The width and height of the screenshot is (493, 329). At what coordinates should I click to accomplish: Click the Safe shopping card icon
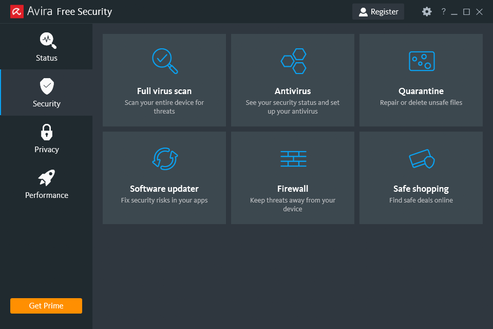click(x=422, y=159)
